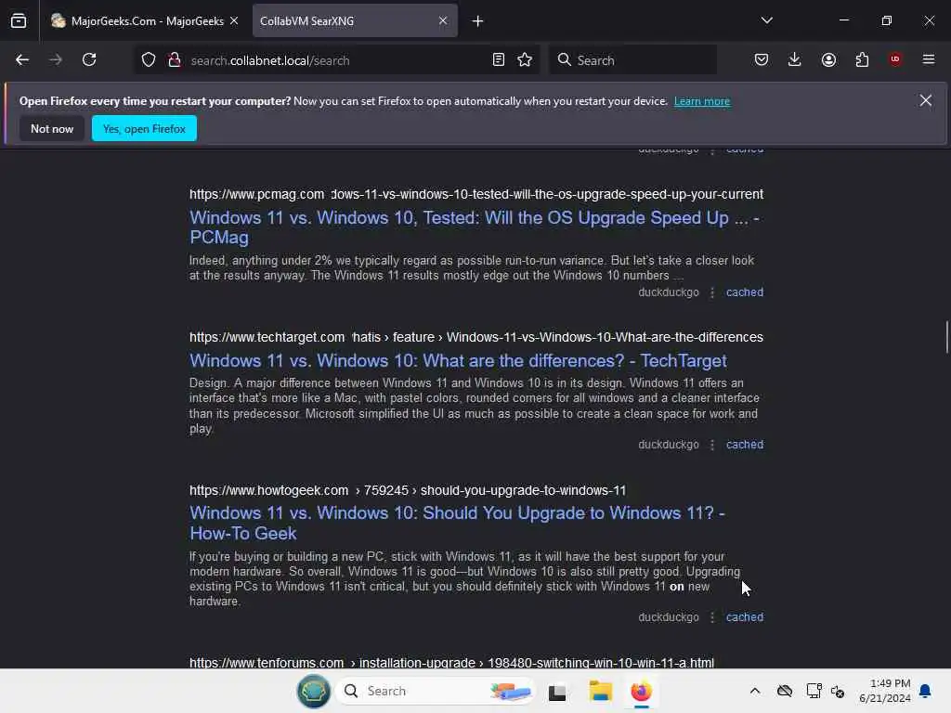Image resolution: width=951 pixels, height=713 pixels.
Task: Close the MajorGeeks.Com tab
Action: [x=234, y=20]
